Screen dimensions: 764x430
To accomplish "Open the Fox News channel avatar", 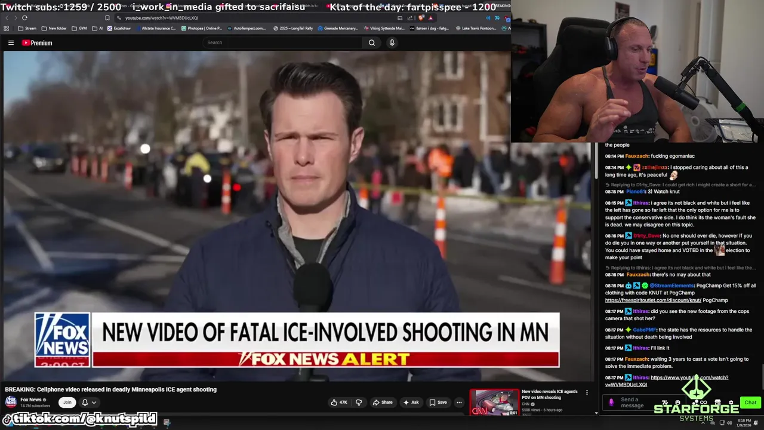I will coord(11,402).
